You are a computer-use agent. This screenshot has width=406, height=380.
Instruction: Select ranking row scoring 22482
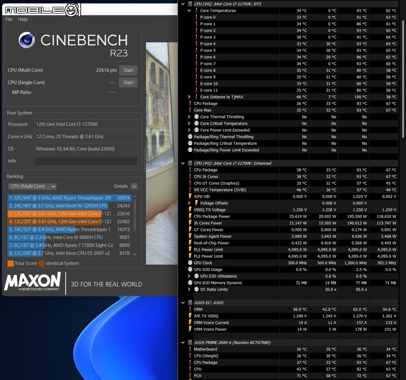(x=69, y=222)
